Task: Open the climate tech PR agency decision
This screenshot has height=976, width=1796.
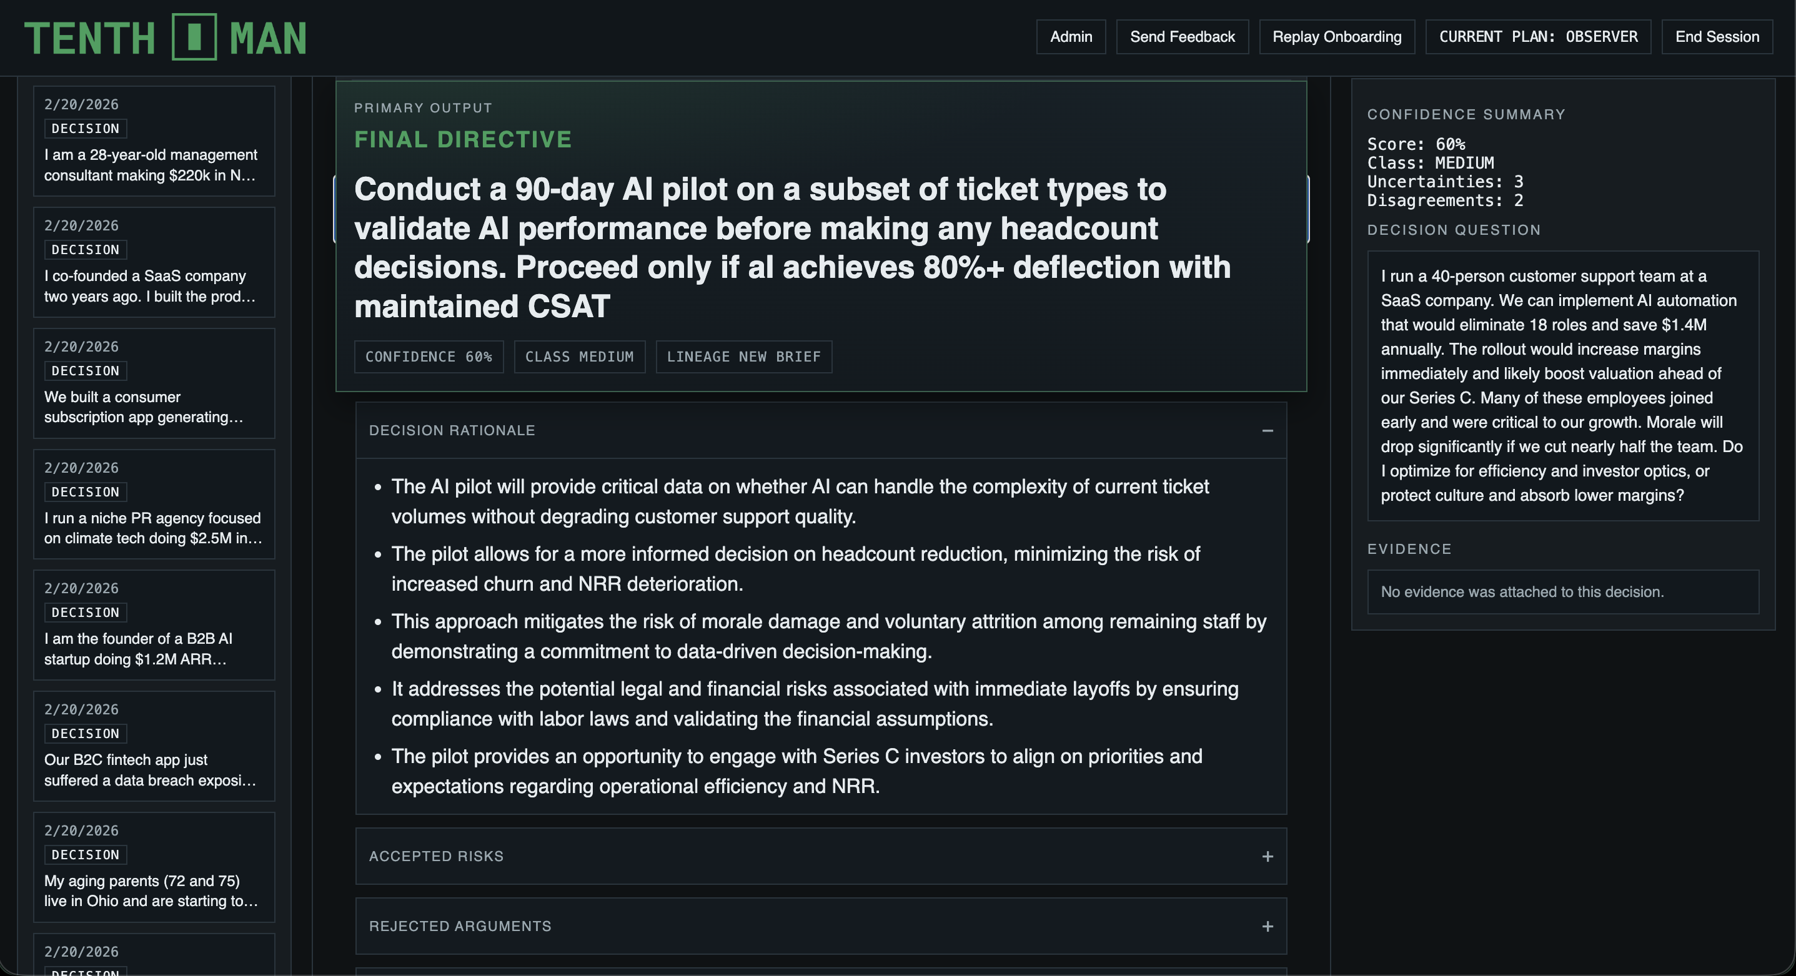Action: pos(154,504)
